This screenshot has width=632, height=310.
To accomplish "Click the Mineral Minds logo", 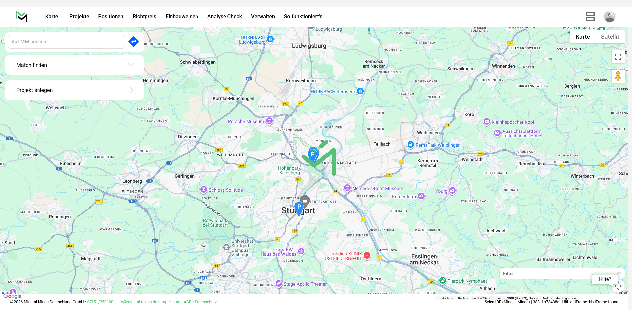I will point(22,16).
